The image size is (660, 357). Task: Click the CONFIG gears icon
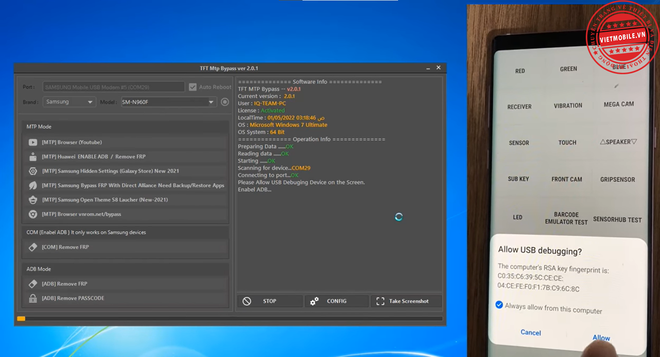coord(314,301)
